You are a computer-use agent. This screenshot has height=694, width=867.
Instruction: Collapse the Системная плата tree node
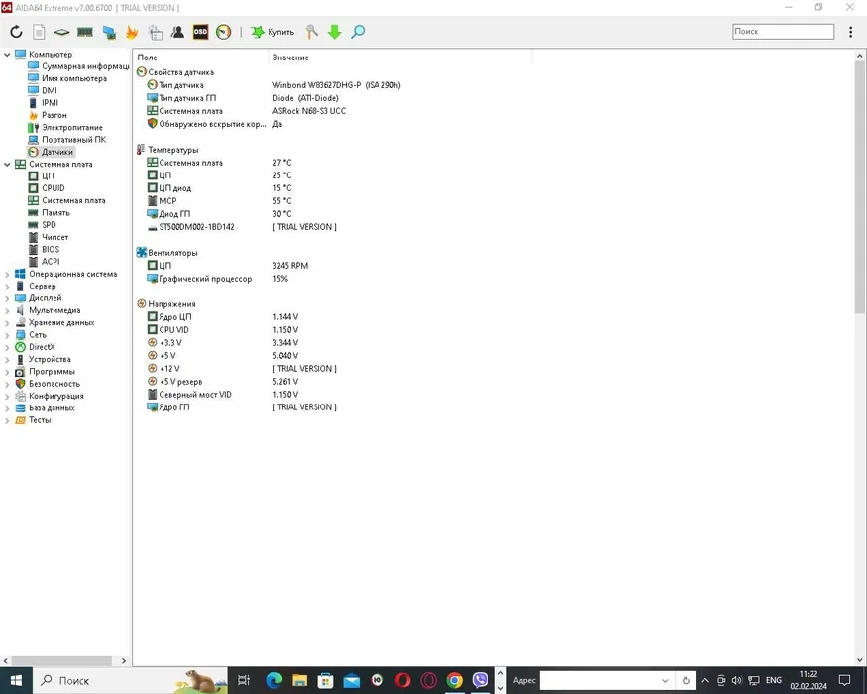pos(8,165)
